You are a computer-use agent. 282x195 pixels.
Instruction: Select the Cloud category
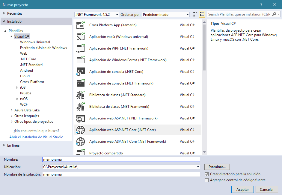tap(25, 76)
